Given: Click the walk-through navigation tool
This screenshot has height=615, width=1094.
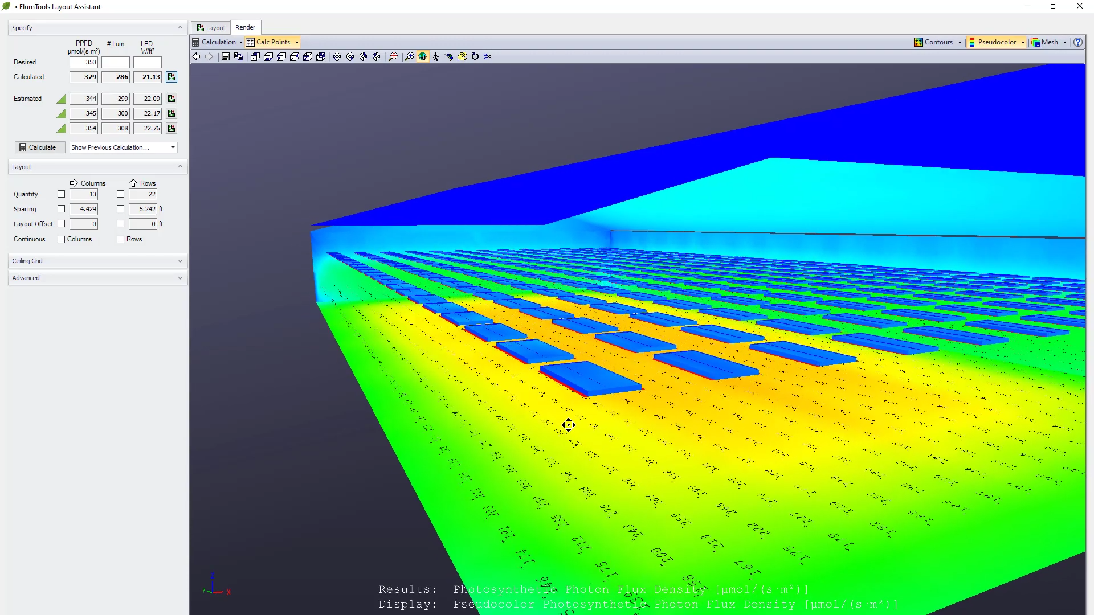Looking at the screenshot, I should coord(436,56).
